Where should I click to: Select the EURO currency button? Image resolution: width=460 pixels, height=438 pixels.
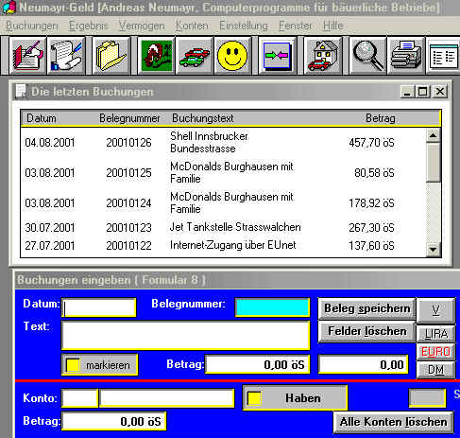click(x=435, y=352)
